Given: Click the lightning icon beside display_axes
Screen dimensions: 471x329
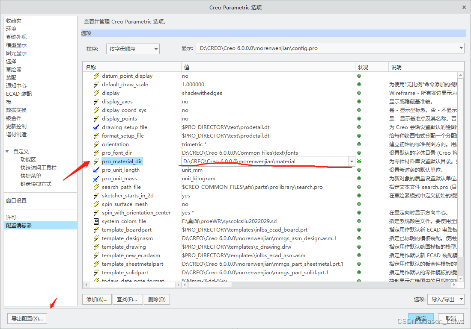Looking at the screenshot, I should (96, 102).
